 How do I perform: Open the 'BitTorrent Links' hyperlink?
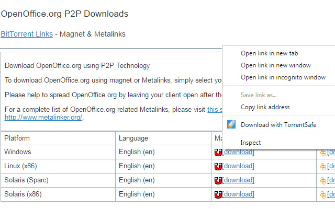click(27, 34)
